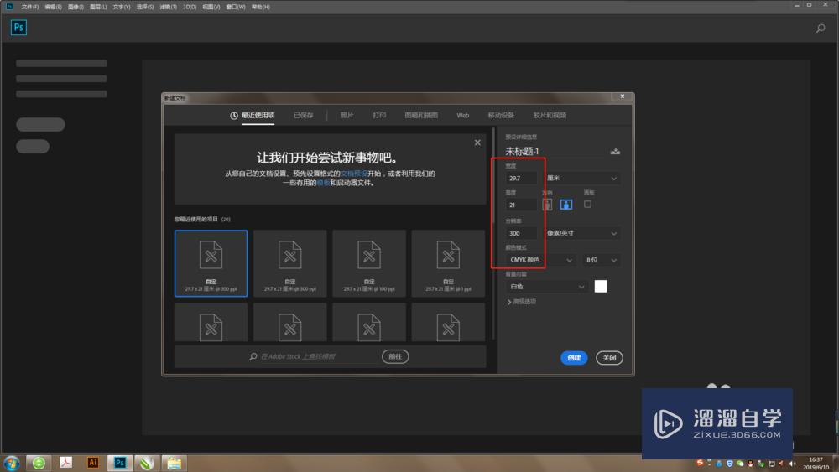Select the highlighted first 自定 preset thumbnail
This screenshot has height=472, width=839.
click(211, 263)
